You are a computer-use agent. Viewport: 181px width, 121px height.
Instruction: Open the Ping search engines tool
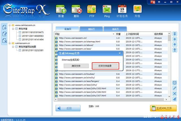(107, 11)
